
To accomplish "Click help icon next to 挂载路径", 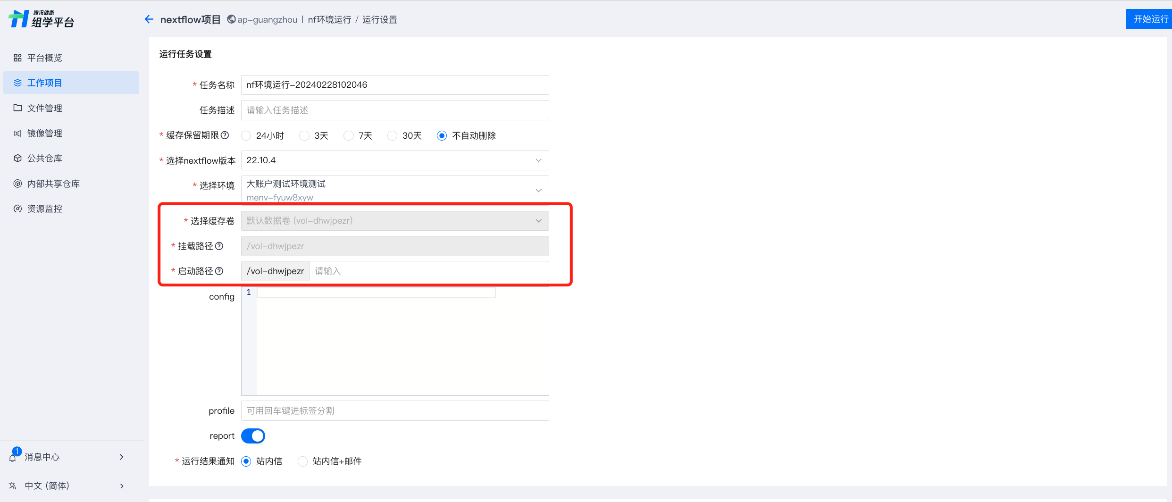I will coord(219,246).
